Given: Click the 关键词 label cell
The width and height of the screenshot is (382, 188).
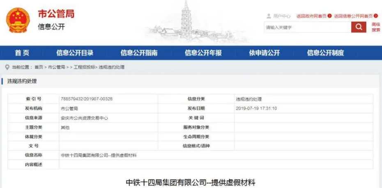Looking at the screenshot, I should (196, 118).
